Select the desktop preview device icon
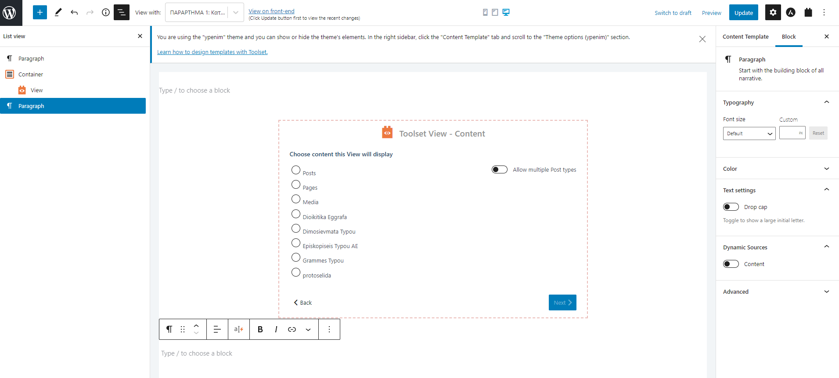 [x=506, y=12]
